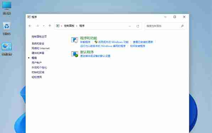
Task: Go back with the left arrow button
Action: coord(30,26)
